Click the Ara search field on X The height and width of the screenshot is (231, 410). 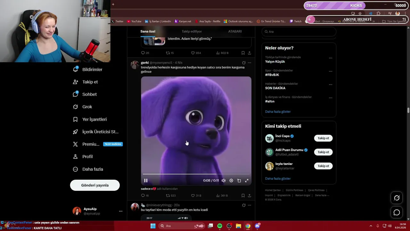tap(299, 31)
